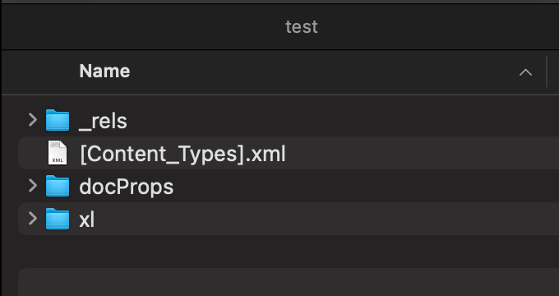Expand the xl folder chevron
Screen dimensions: 559x296
coord(32,219)
